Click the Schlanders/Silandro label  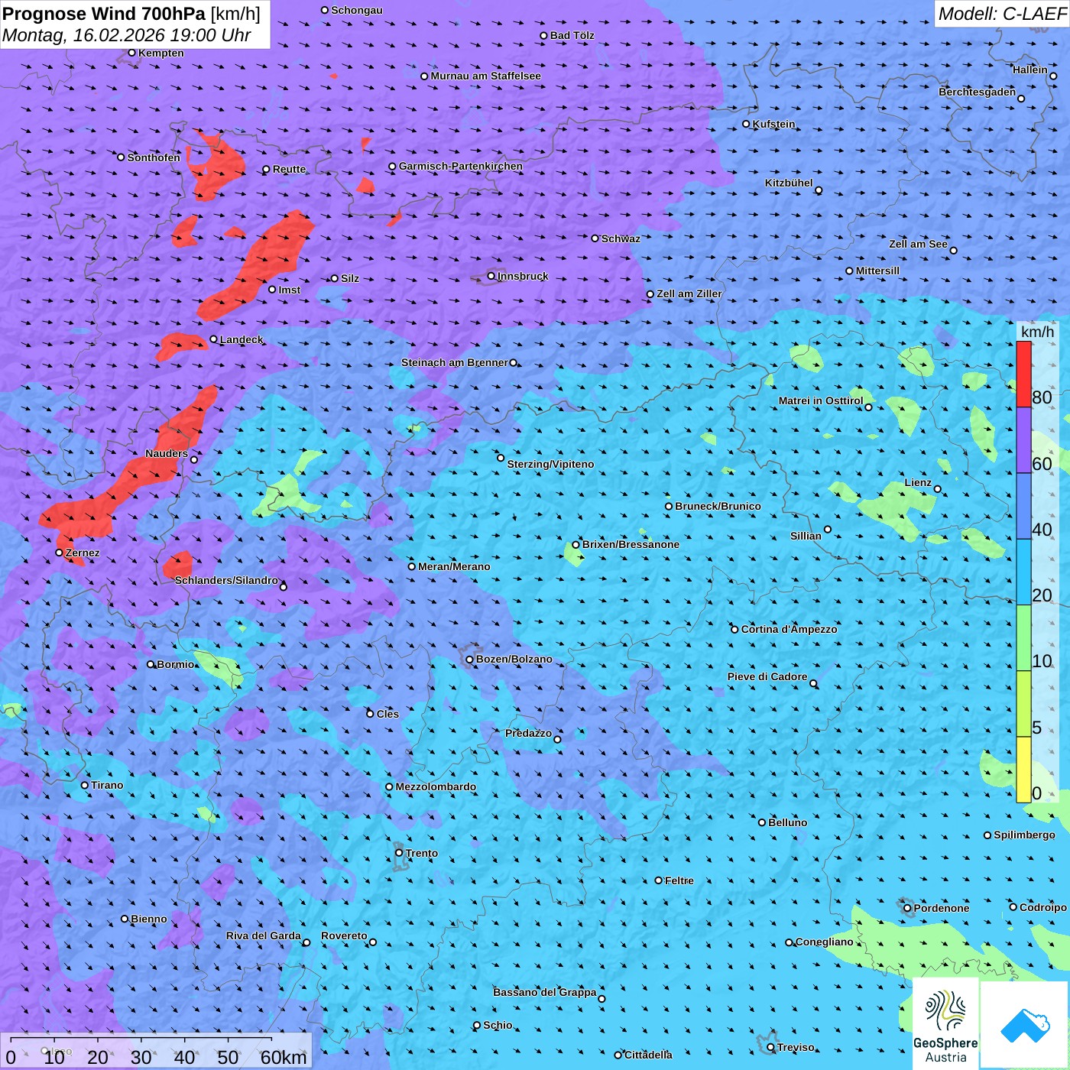click(x=226, y=580)
